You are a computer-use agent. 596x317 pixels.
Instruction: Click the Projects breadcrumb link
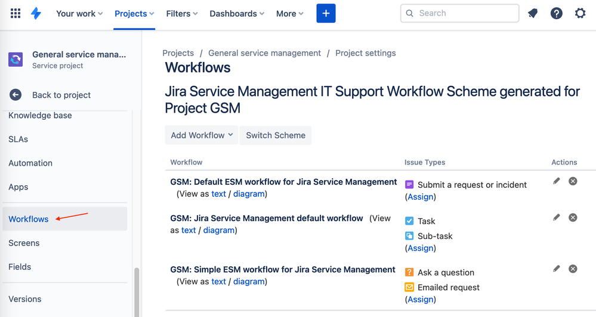[x=178, y=53]
